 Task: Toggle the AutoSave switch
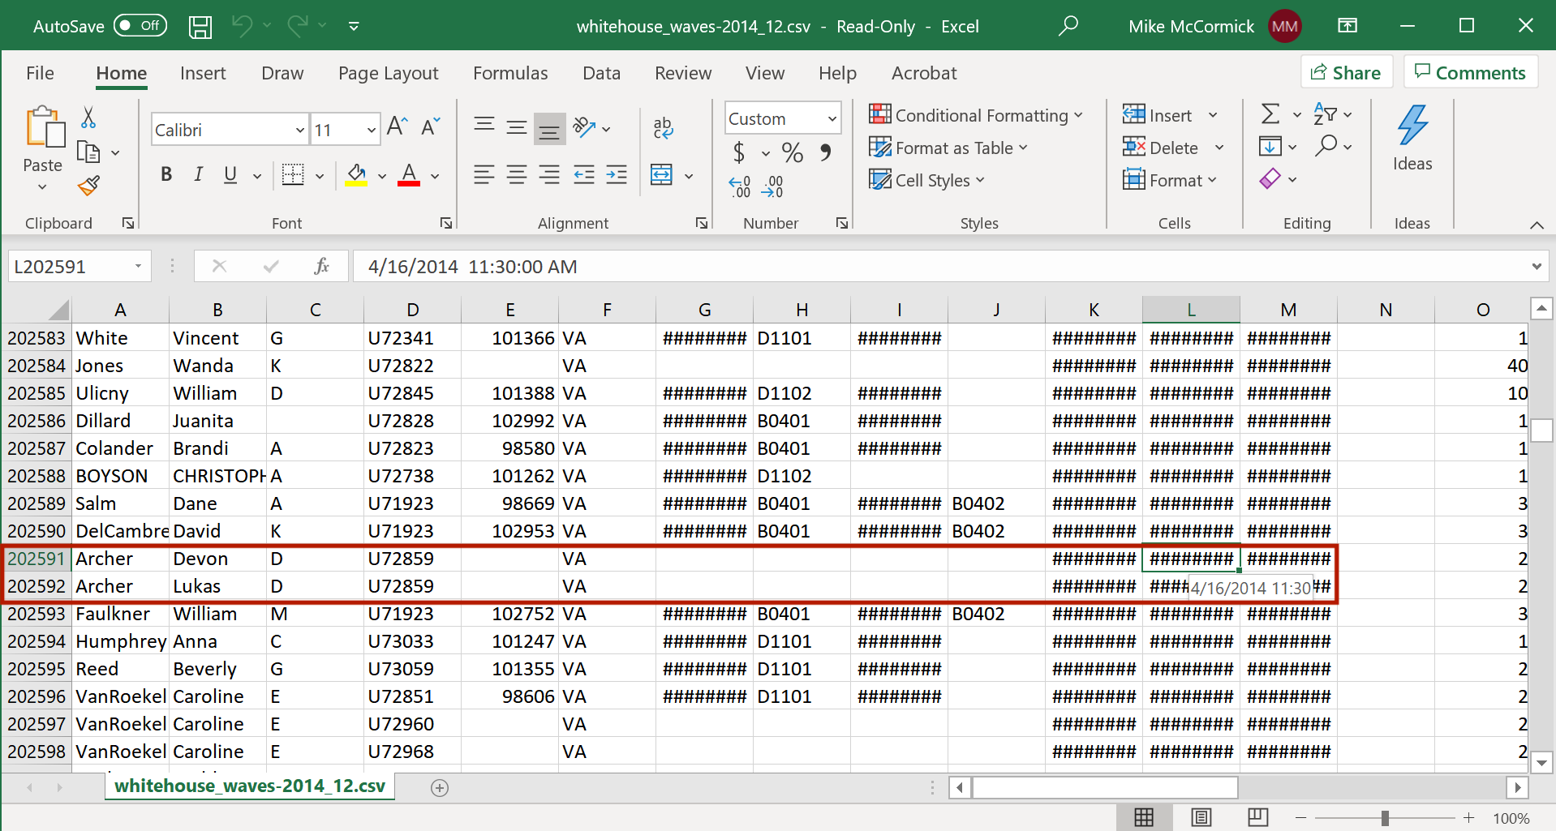[140, 26]
